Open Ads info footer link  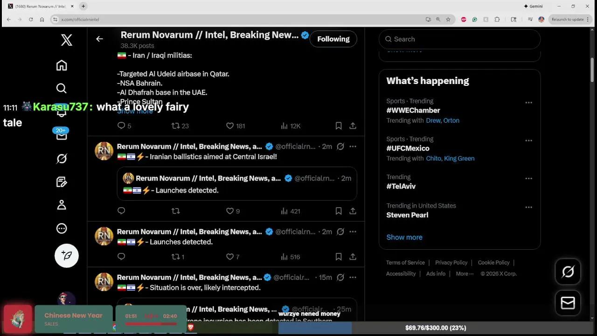click(x=436, y=274)
